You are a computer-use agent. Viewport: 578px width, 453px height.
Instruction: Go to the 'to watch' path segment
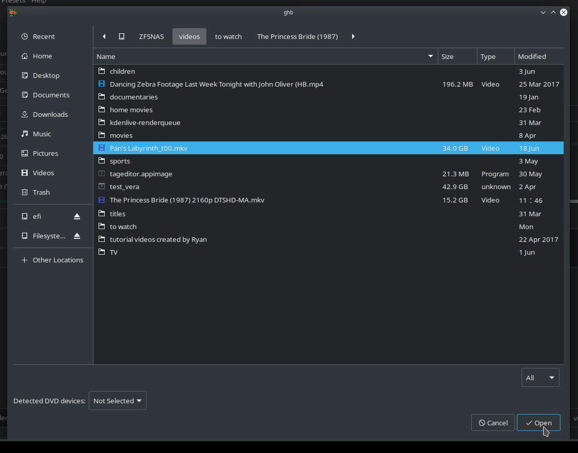coord(228,36)
